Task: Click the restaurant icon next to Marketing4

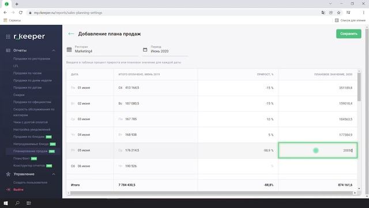Action: click(69, 50)
